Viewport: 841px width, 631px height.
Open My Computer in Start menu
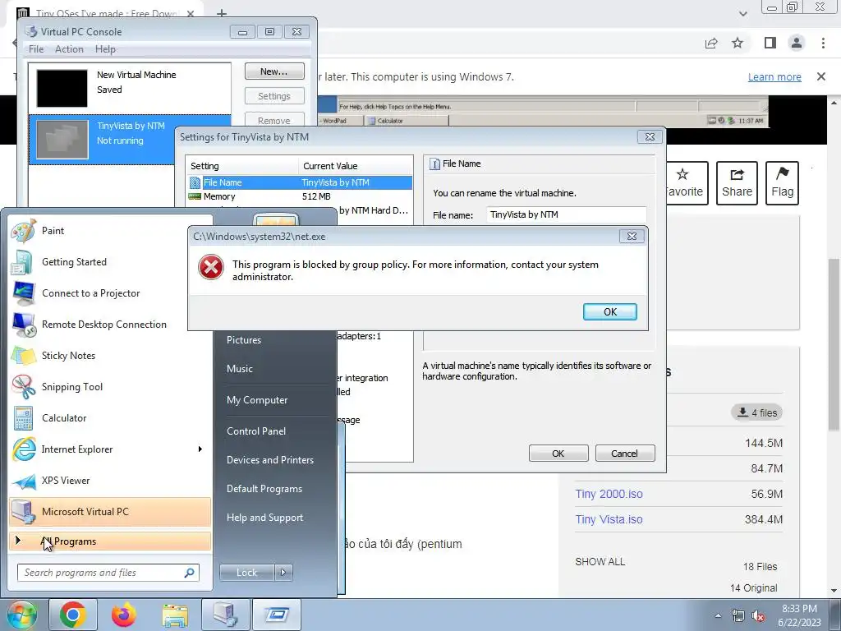click(x=257, y=400)
